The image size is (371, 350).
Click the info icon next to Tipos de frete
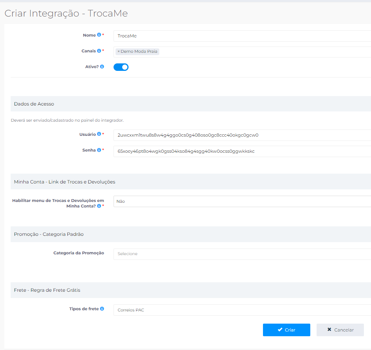[102, 309]
